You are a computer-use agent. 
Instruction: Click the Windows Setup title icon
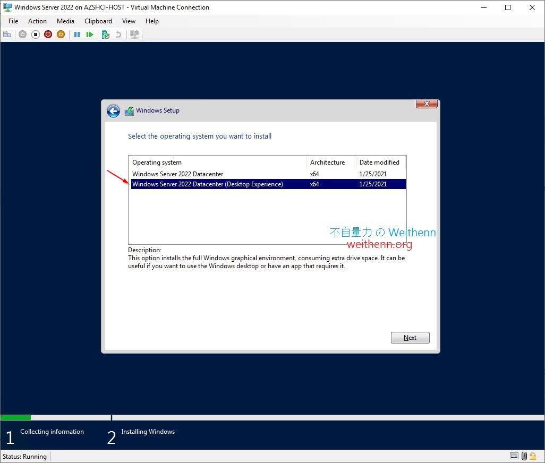[129, 111]
